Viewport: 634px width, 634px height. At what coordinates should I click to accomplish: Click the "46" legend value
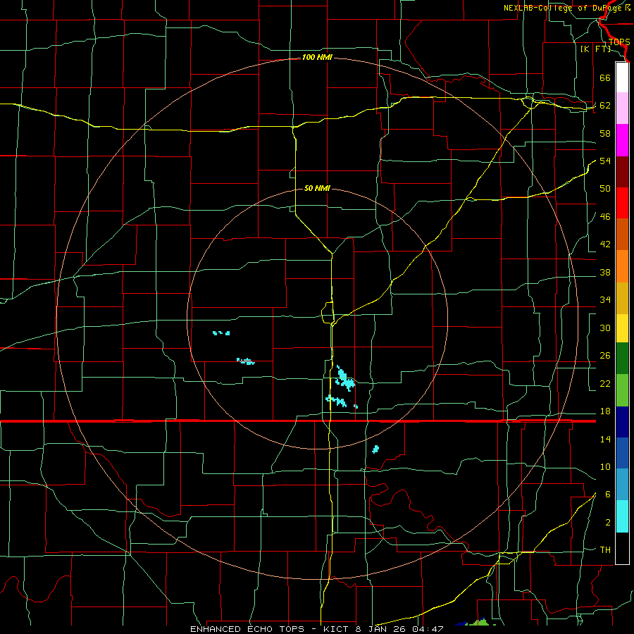[605, 217]
